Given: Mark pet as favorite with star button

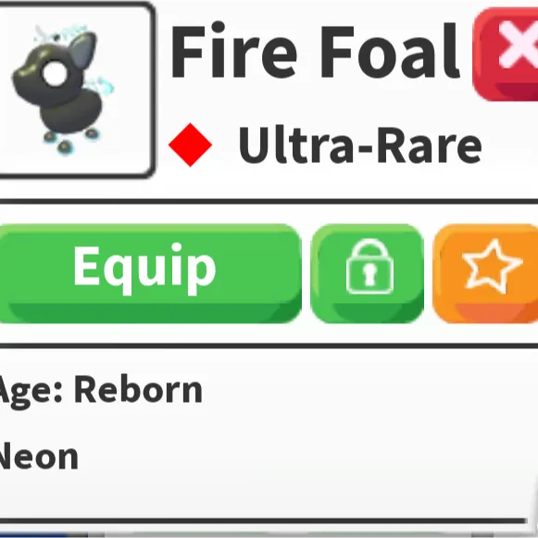Looking at the screenshot, I should tap(485, 273).
